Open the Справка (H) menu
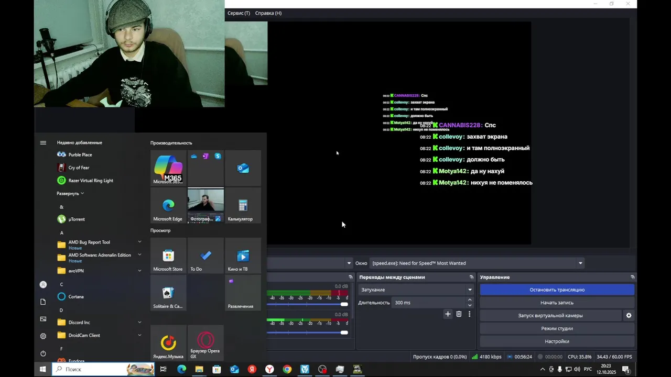 [x=268, y=13]
